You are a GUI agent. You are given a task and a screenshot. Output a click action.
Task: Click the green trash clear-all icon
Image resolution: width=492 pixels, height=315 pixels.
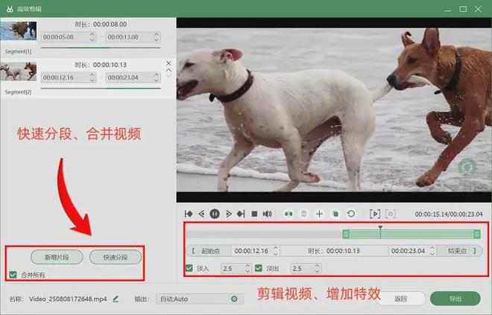click(x=335, y=214)
